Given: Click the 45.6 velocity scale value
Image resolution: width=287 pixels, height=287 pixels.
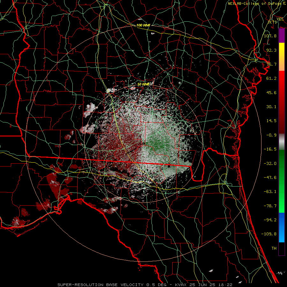Looking at the screenshot, I should [271, 92].
